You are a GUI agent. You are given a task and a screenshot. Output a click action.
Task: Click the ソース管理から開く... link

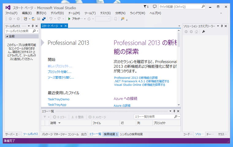point(61,78)
